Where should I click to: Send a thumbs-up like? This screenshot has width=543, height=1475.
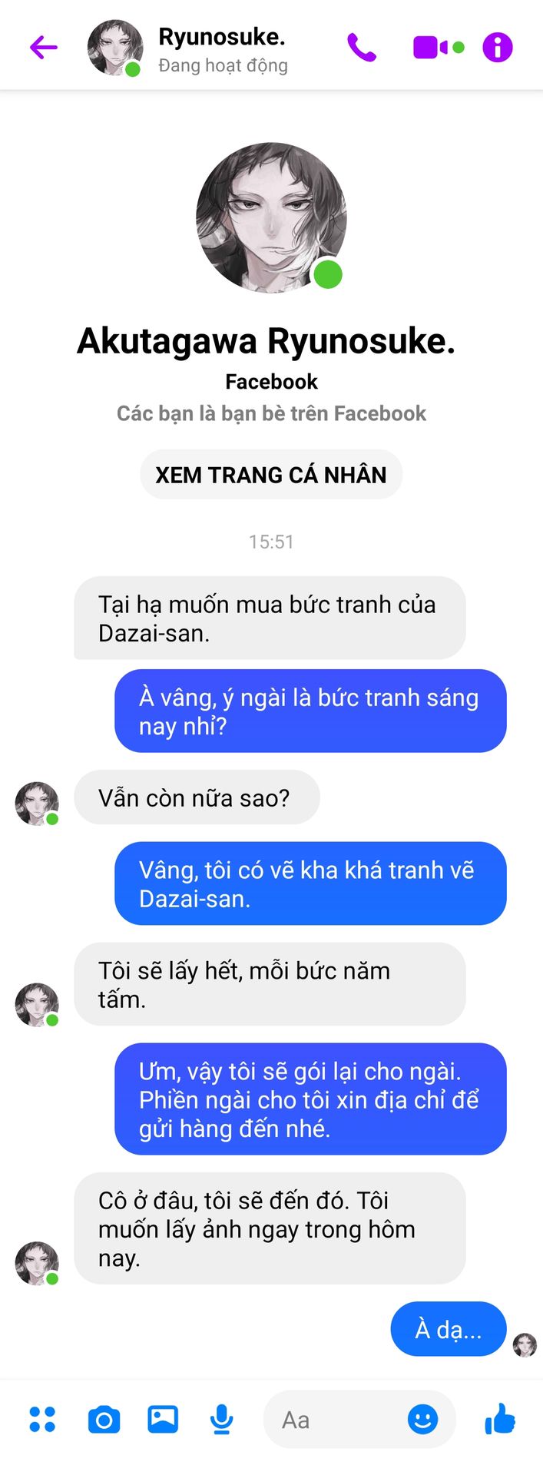pyautogui.click(x=500, y=1418)
